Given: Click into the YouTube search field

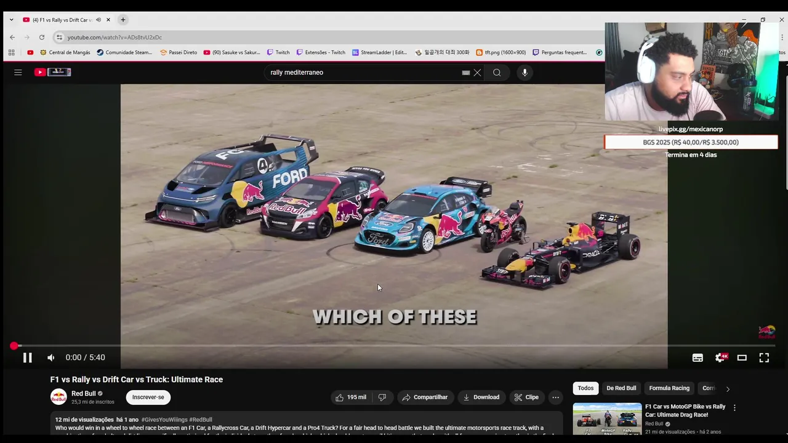Looking at the screenshot, I should coord(363,73).
